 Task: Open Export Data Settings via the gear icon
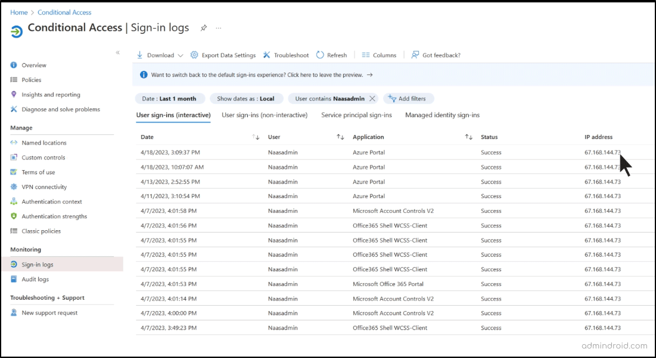(x=193, y=55)
